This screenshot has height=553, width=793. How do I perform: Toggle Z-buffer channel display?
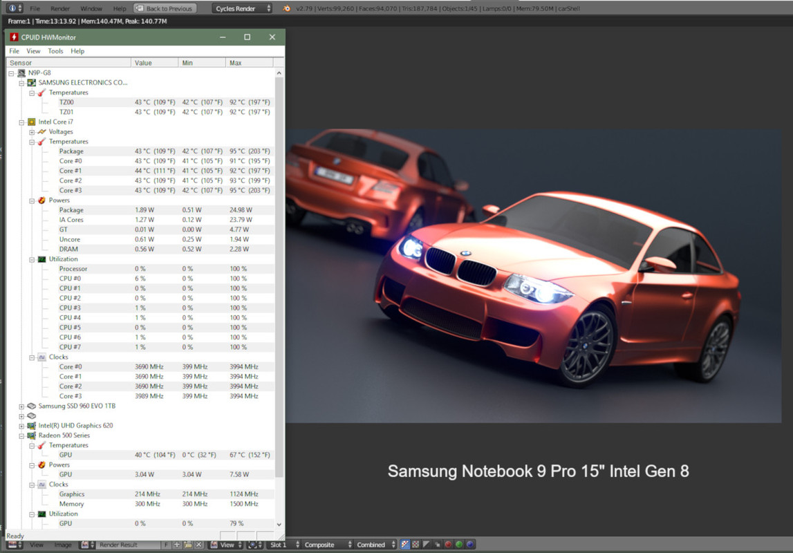click(438, 545)
